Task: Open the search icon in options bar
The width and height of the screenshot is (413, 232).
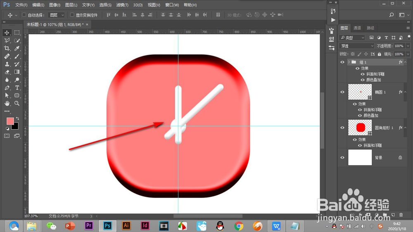Action: click(392, 15)
